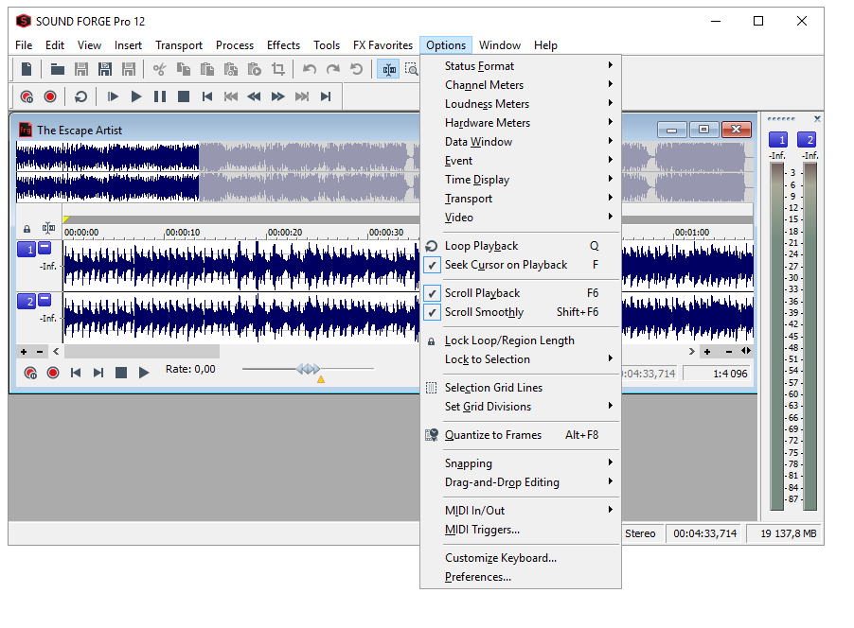The width and height of the screenshot is (854, 628).
Task: Click the Arm and Record button in main transport bar
Action: [27, 96]
